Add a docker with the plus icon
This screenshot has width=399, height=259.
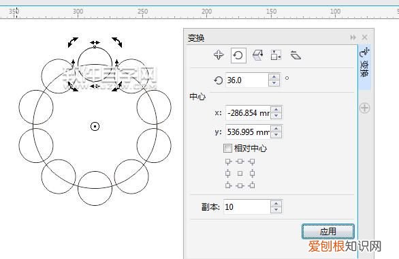pyautogui.click(x=364, y=108)
